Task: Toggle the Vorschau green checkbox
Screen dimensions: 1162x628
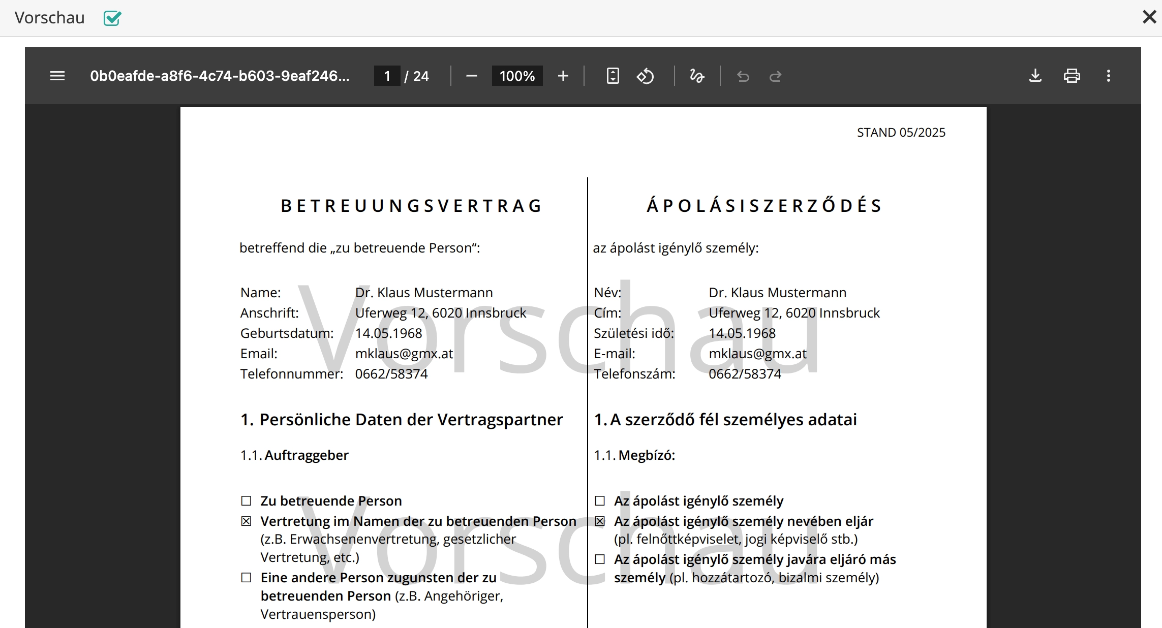Action: pyautogui.click(x=112, y=18)
